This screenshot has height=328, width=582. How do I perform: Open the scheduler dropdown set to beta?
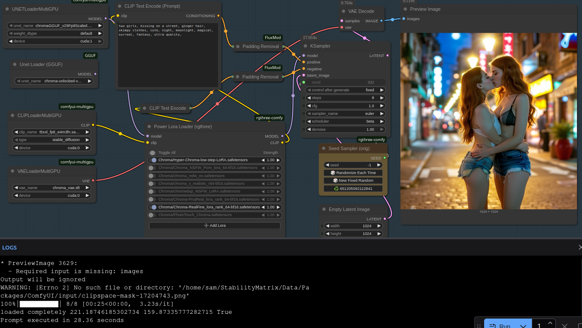(x=346, y=121)
